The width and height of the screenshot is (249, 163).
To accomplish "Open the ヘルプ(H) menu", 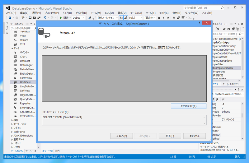I will 207,13.
